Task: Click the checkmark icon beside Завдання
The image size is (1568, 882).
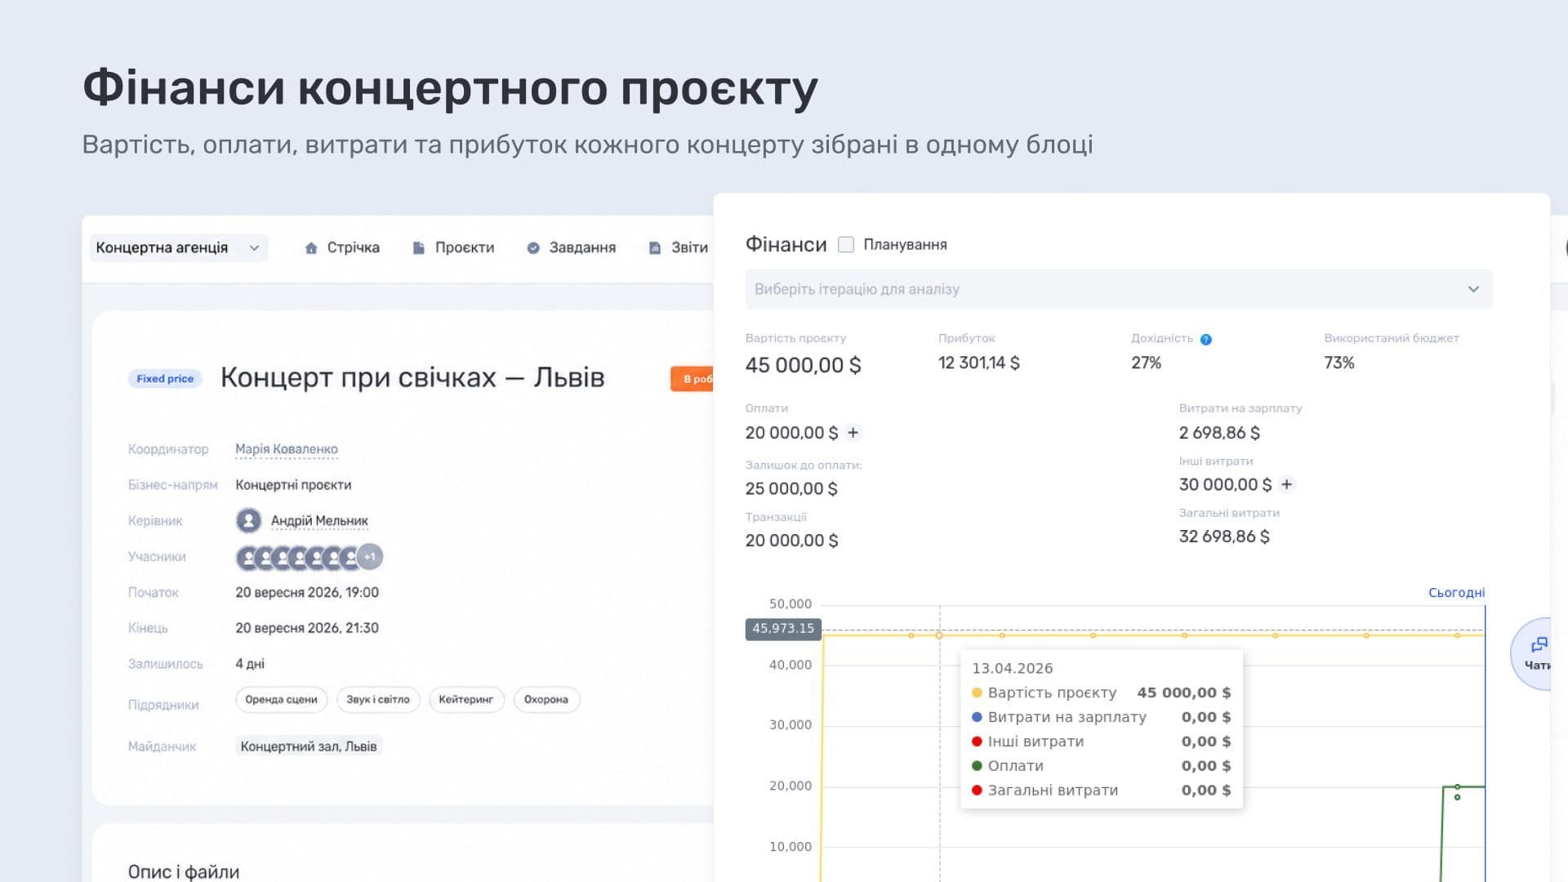Action: [533, 247]
